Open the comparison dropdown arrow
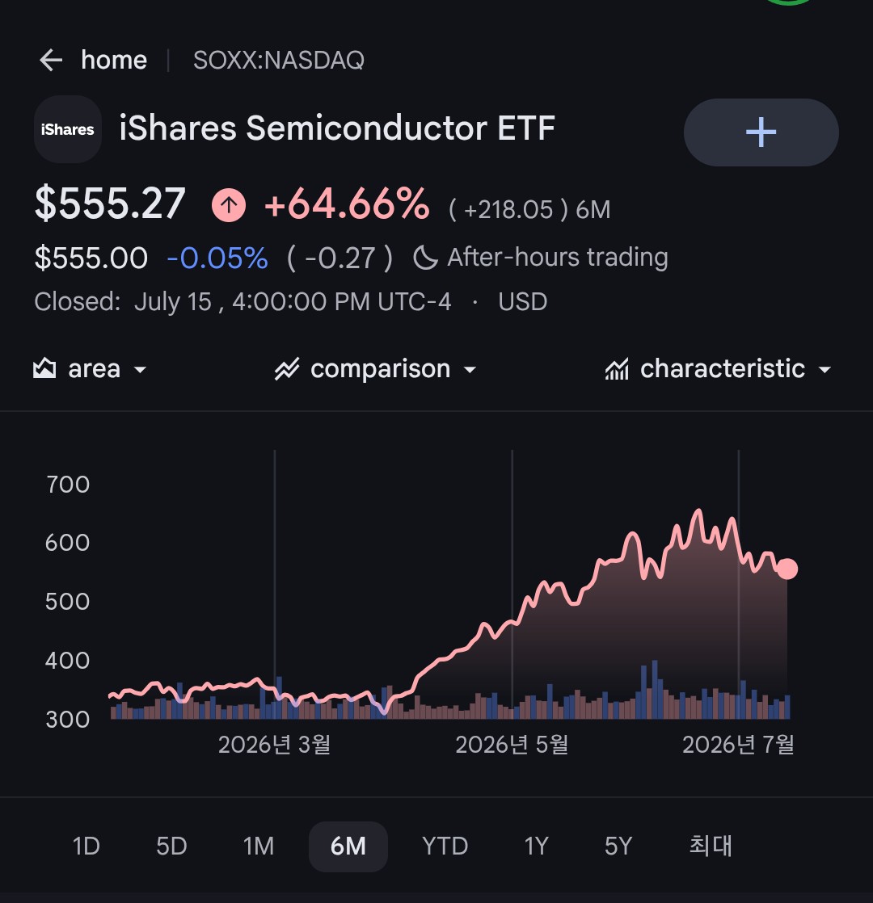 (470, 370)
